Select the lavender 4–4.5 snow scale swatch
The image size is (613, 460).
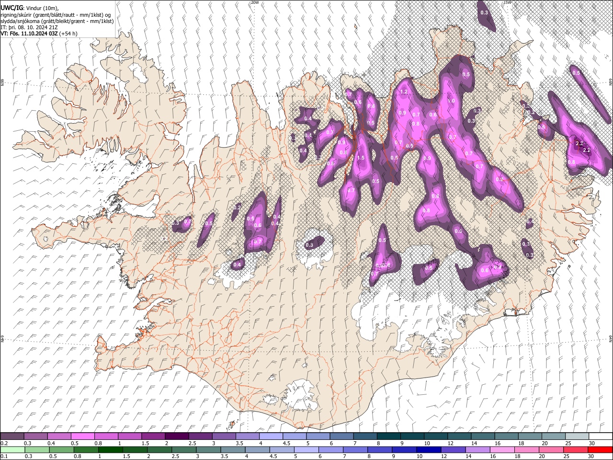click(x=271, y=436)
